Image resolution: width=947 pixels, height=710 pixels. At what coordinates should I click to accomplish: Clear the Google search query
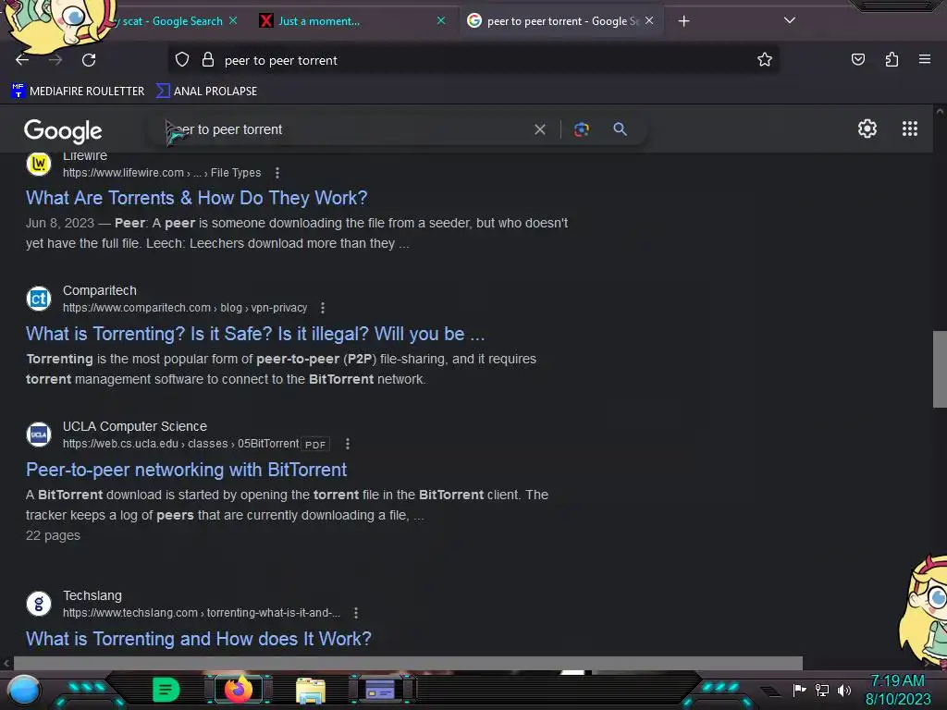pos(540,129)
